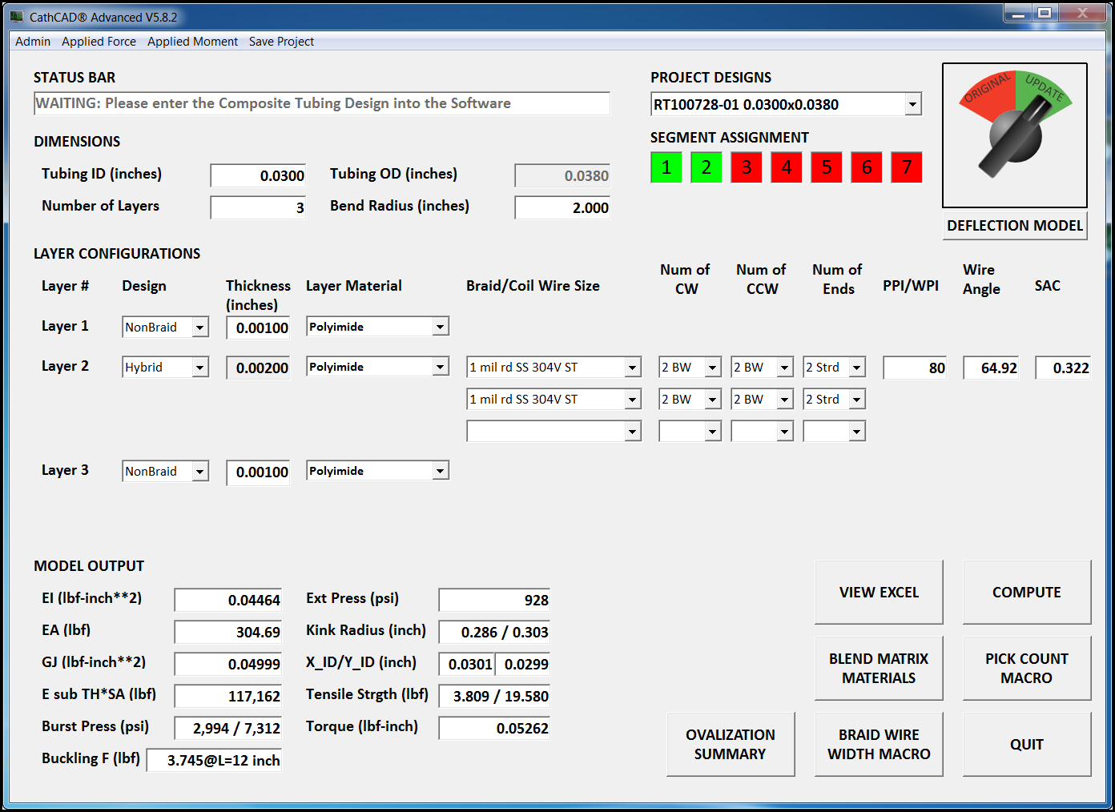Viewport: 1115px width, 812px height.
Task: Open the Admin menu
Action: click(x=32, y=41)
